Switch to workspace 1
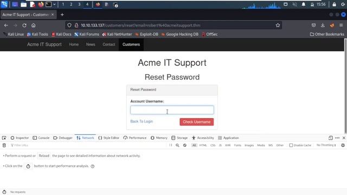Screen dimensions: 347x195 click(63, 4)
